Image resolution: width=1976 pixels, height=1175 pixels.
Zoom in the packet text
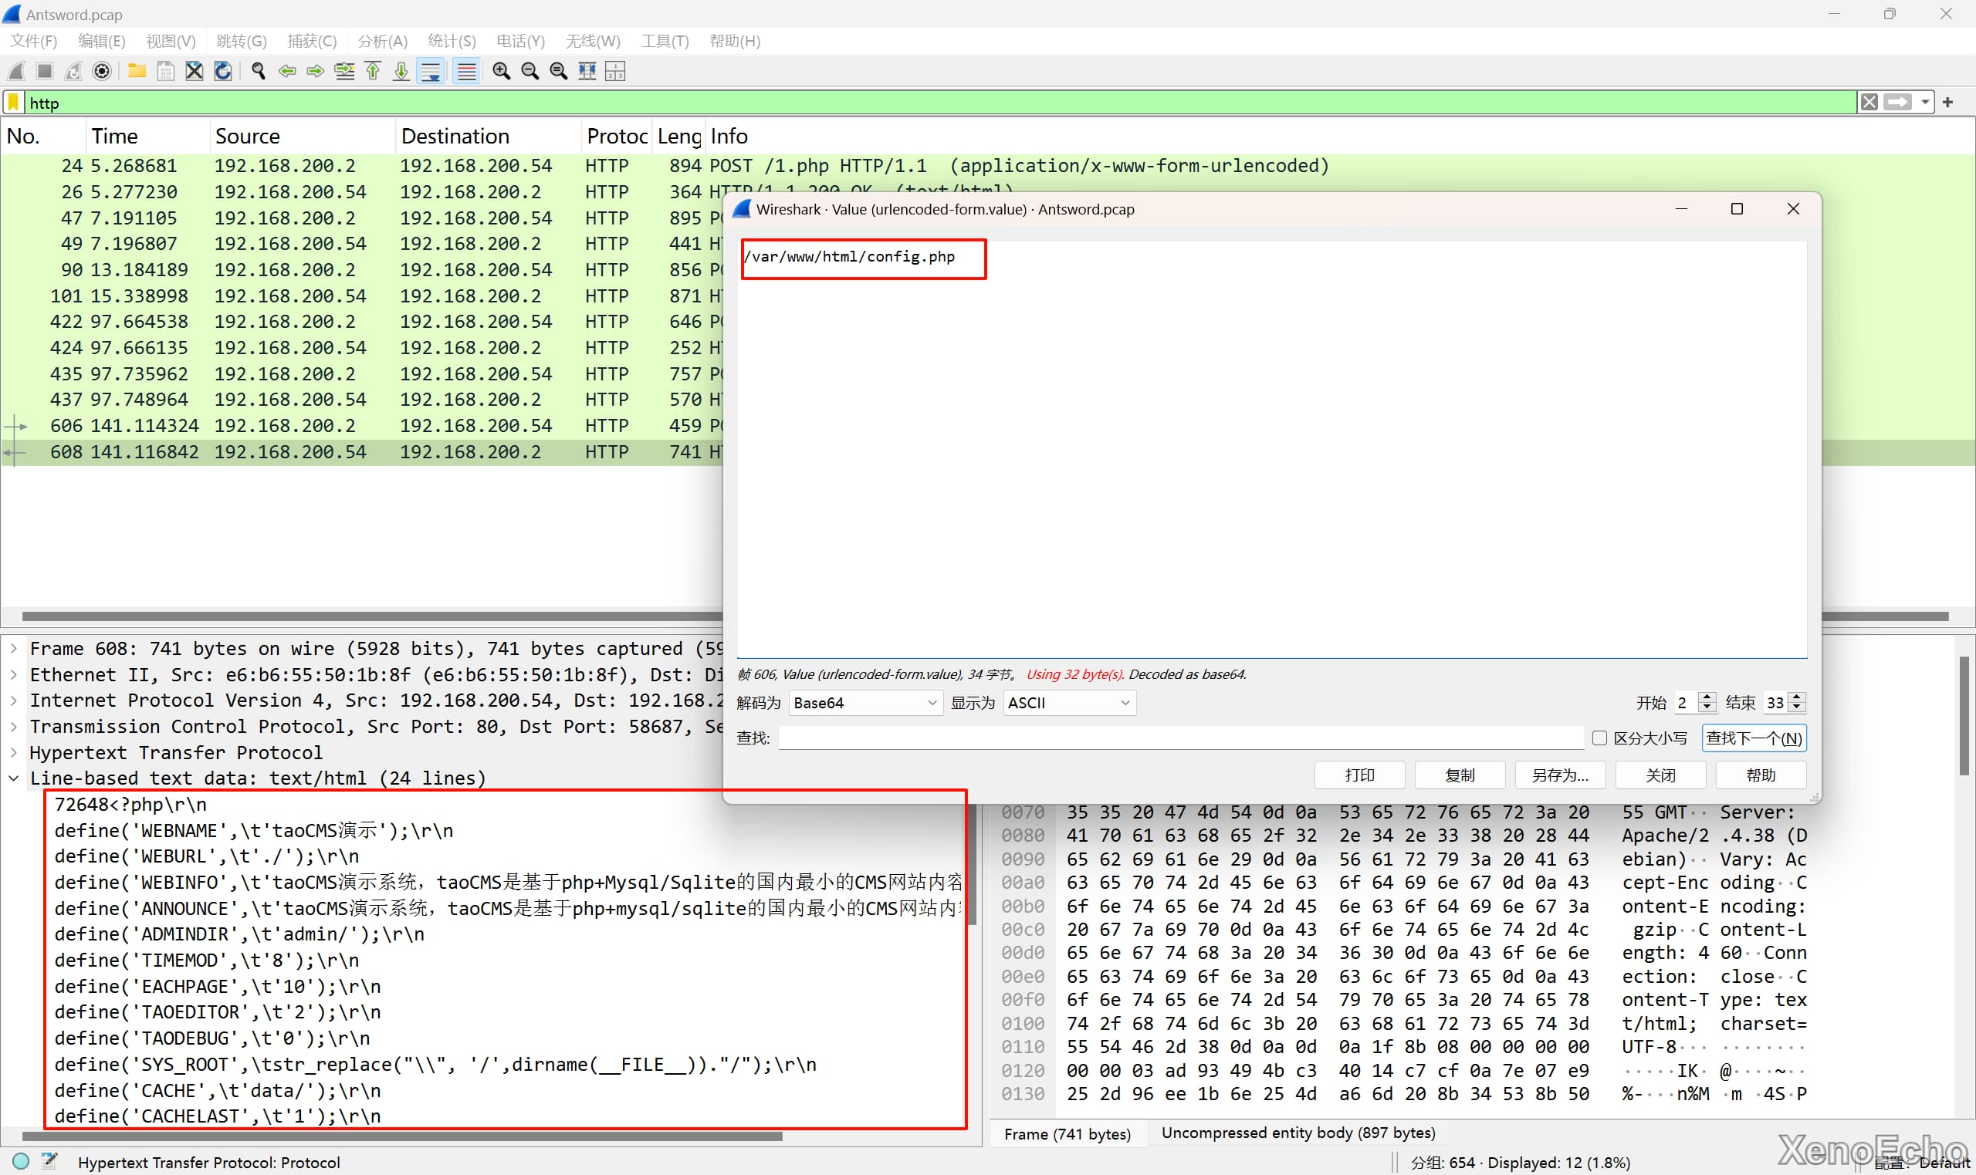click(x=501, y=71)
